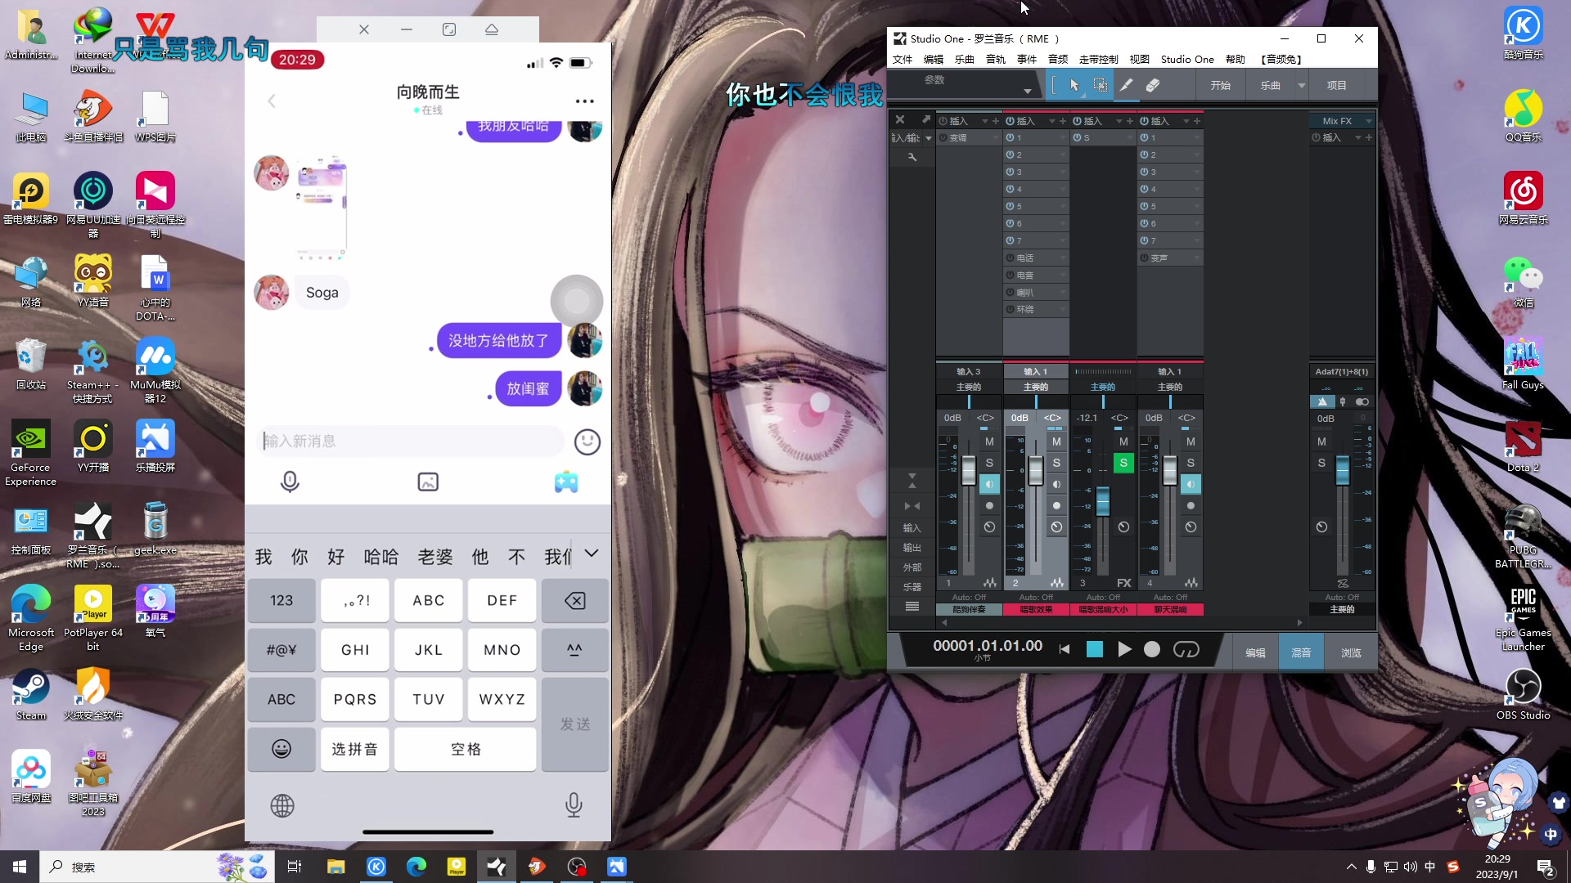The image size is (1571, 883).
Task: Select the eraser tool in Studio One
Action: 1152,85
